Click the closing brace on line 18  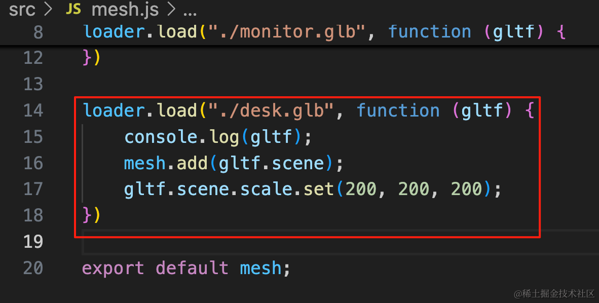[x=87, y=215]
